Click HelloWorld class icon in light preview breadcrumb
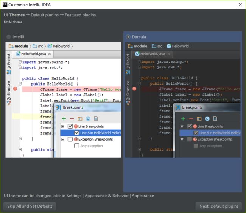Image resolution: width=246 pixels, height=213 pixels. coord(50,46)
